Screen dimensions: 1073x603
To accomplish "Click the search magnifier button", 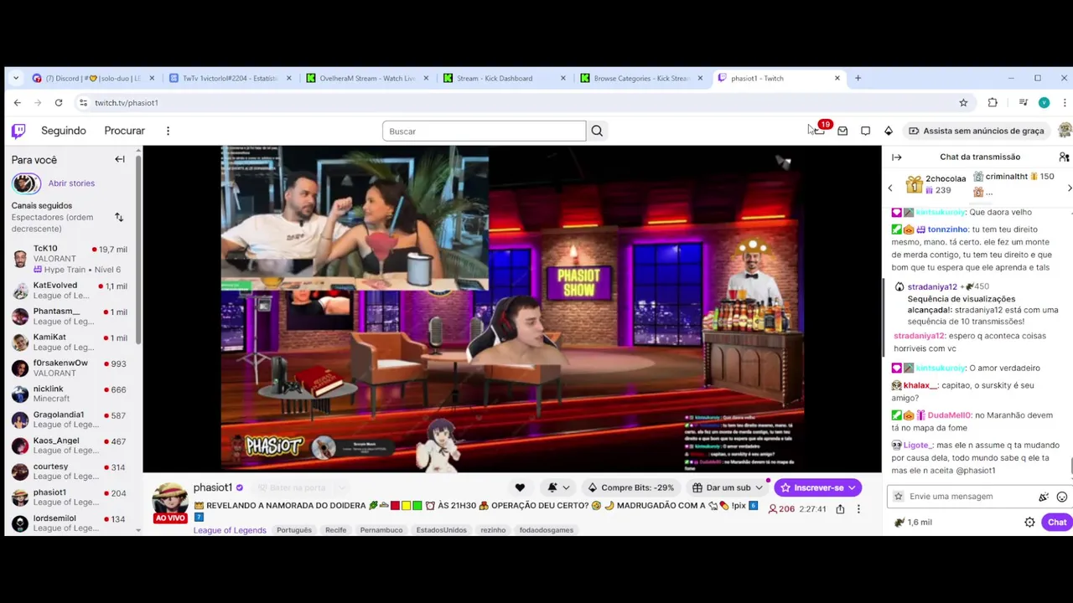I will 597,131.
